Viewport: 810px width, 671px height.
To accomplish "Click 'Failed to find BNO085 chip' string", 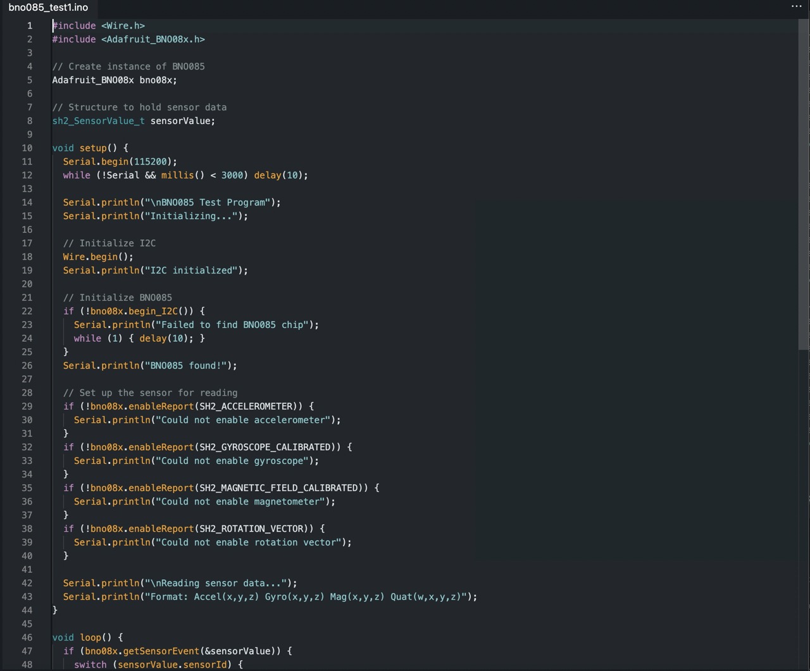I will 232,325.
